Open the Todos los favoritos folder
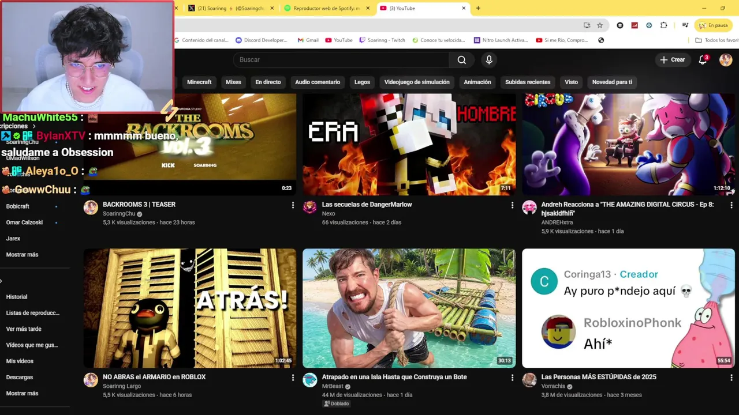This screenshot has height=415, width=739. click(x=716, y=40)
